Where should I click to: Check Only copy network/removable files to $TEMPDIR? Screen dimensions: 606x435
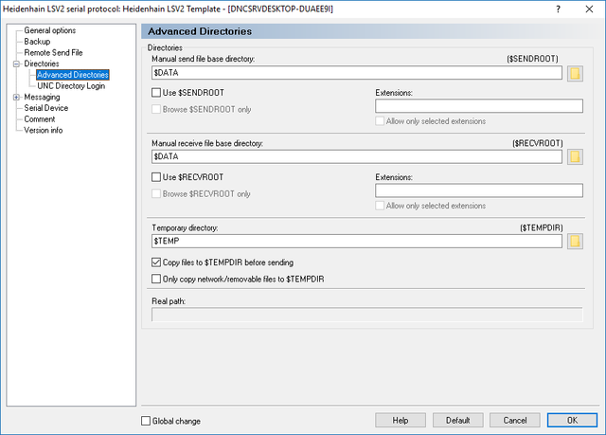click(156, 279)
